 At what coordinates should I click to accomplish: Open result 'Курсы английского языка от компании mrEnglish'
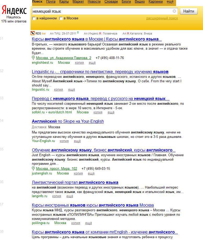[105, 232]
